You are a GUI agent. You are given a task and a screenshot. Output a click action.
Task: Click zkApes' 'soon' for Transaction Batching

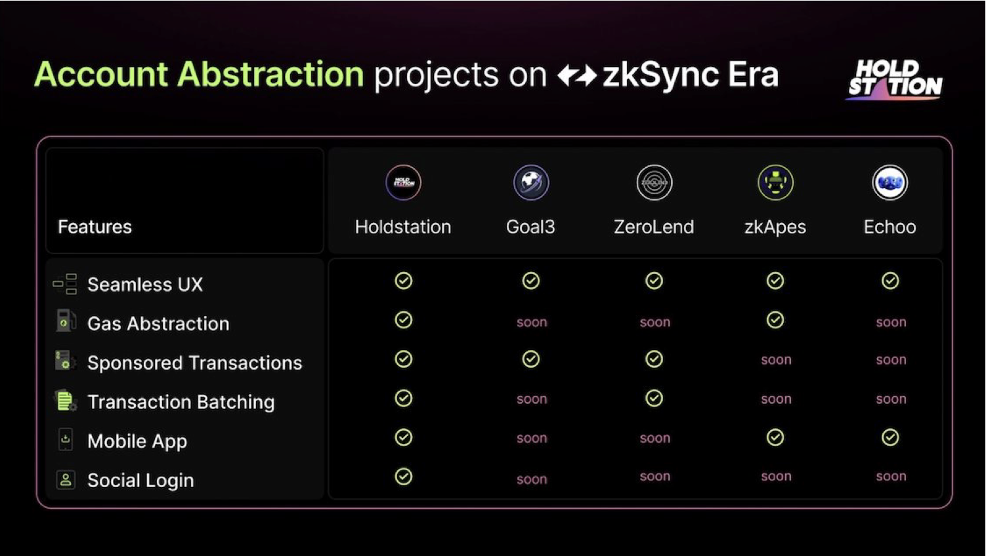click(x=776, y=399)
